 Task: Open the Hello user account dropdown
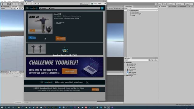(x=98, y=4)
